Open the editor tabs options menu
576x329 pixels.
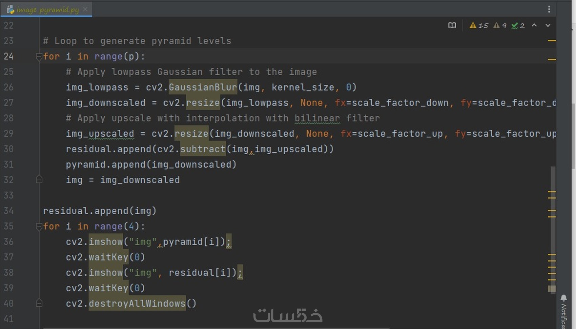point(549,9)
